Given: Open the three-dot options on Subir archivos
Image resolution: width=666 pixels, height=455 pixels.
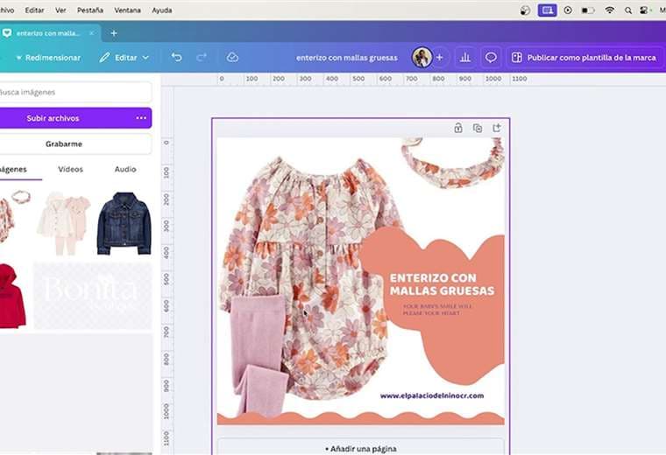Looking at the screenshot, I should (141, 118).
